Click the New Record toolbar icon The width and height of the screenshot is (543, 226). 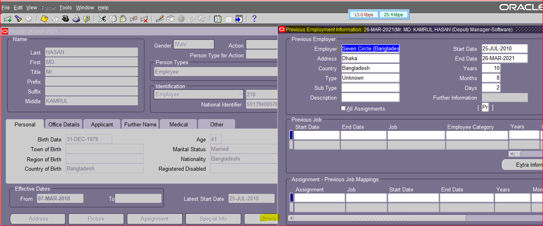click(7, 19)
